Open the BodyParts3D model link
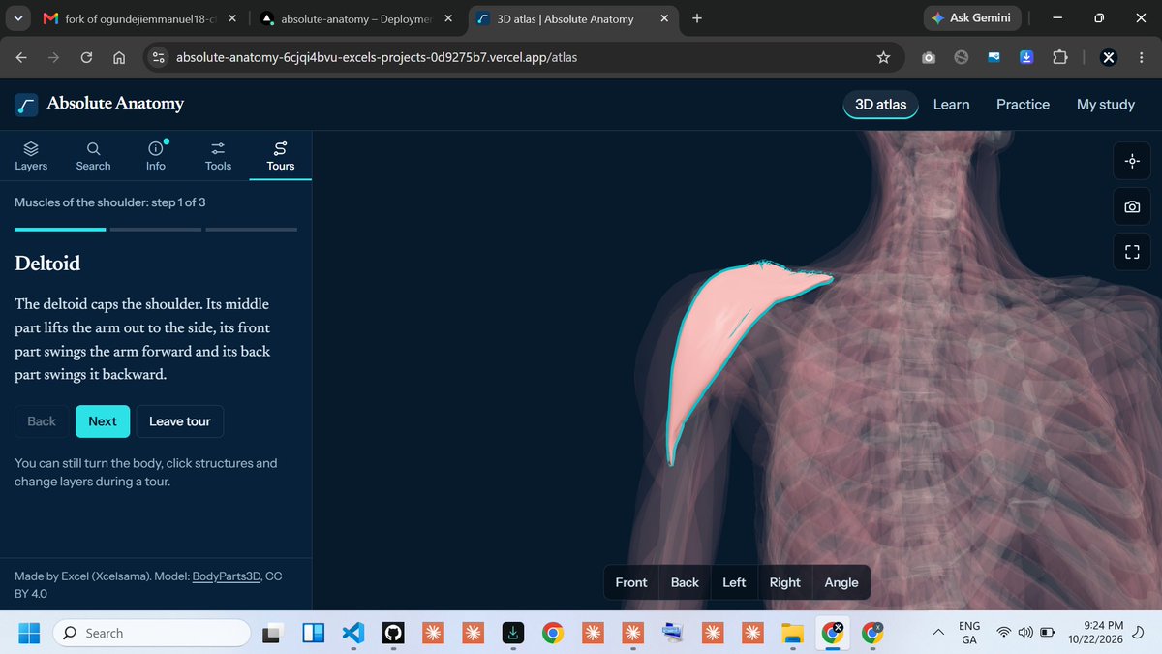The image size is (1162, 654). (x=227, y=576)
